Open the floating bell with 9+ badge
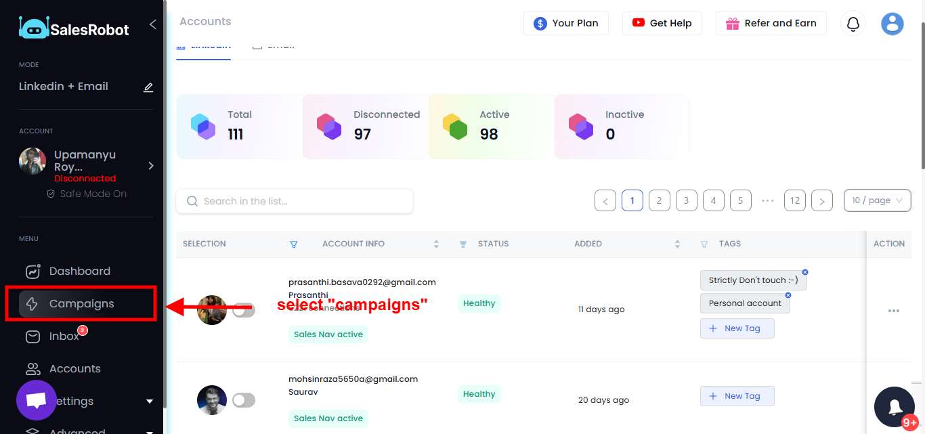This screenshot has width=925, height=434. [895, 407]
